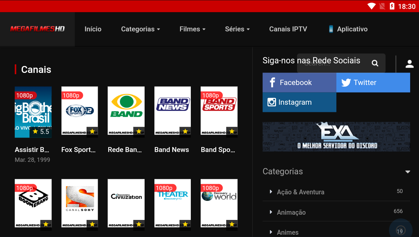Click the Canais section heading
This screenshot has width=419, height=237.
point(36,70)
